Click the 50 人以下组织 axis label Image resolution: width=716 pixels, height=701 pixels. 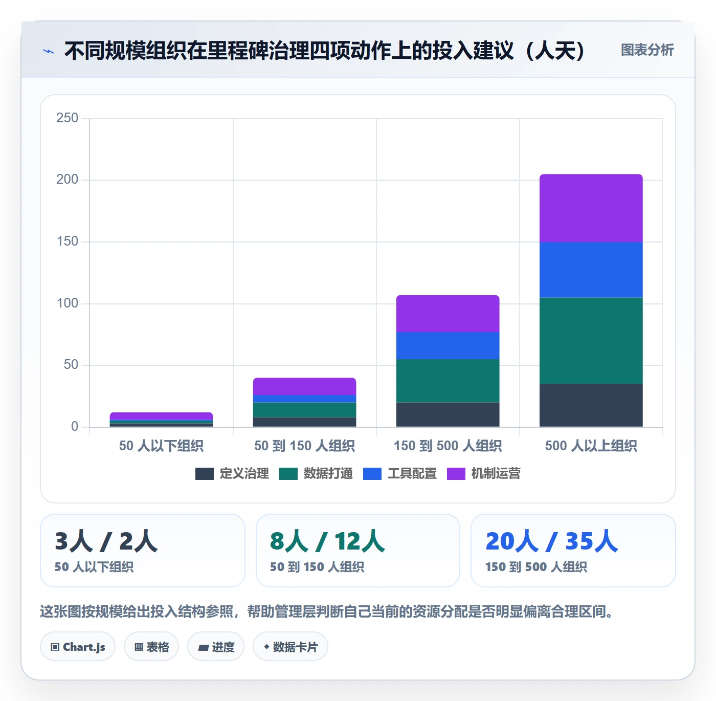[x=162, y=446]
